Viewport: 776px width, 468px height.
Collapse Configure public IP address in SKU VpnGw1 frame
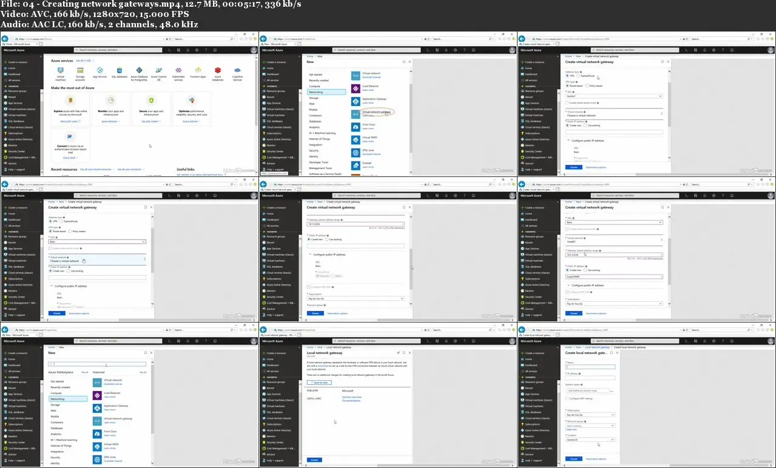[568, 140]
